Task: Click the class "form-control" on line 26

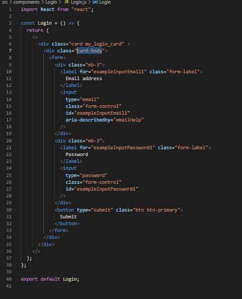Action: coord(102,182)
